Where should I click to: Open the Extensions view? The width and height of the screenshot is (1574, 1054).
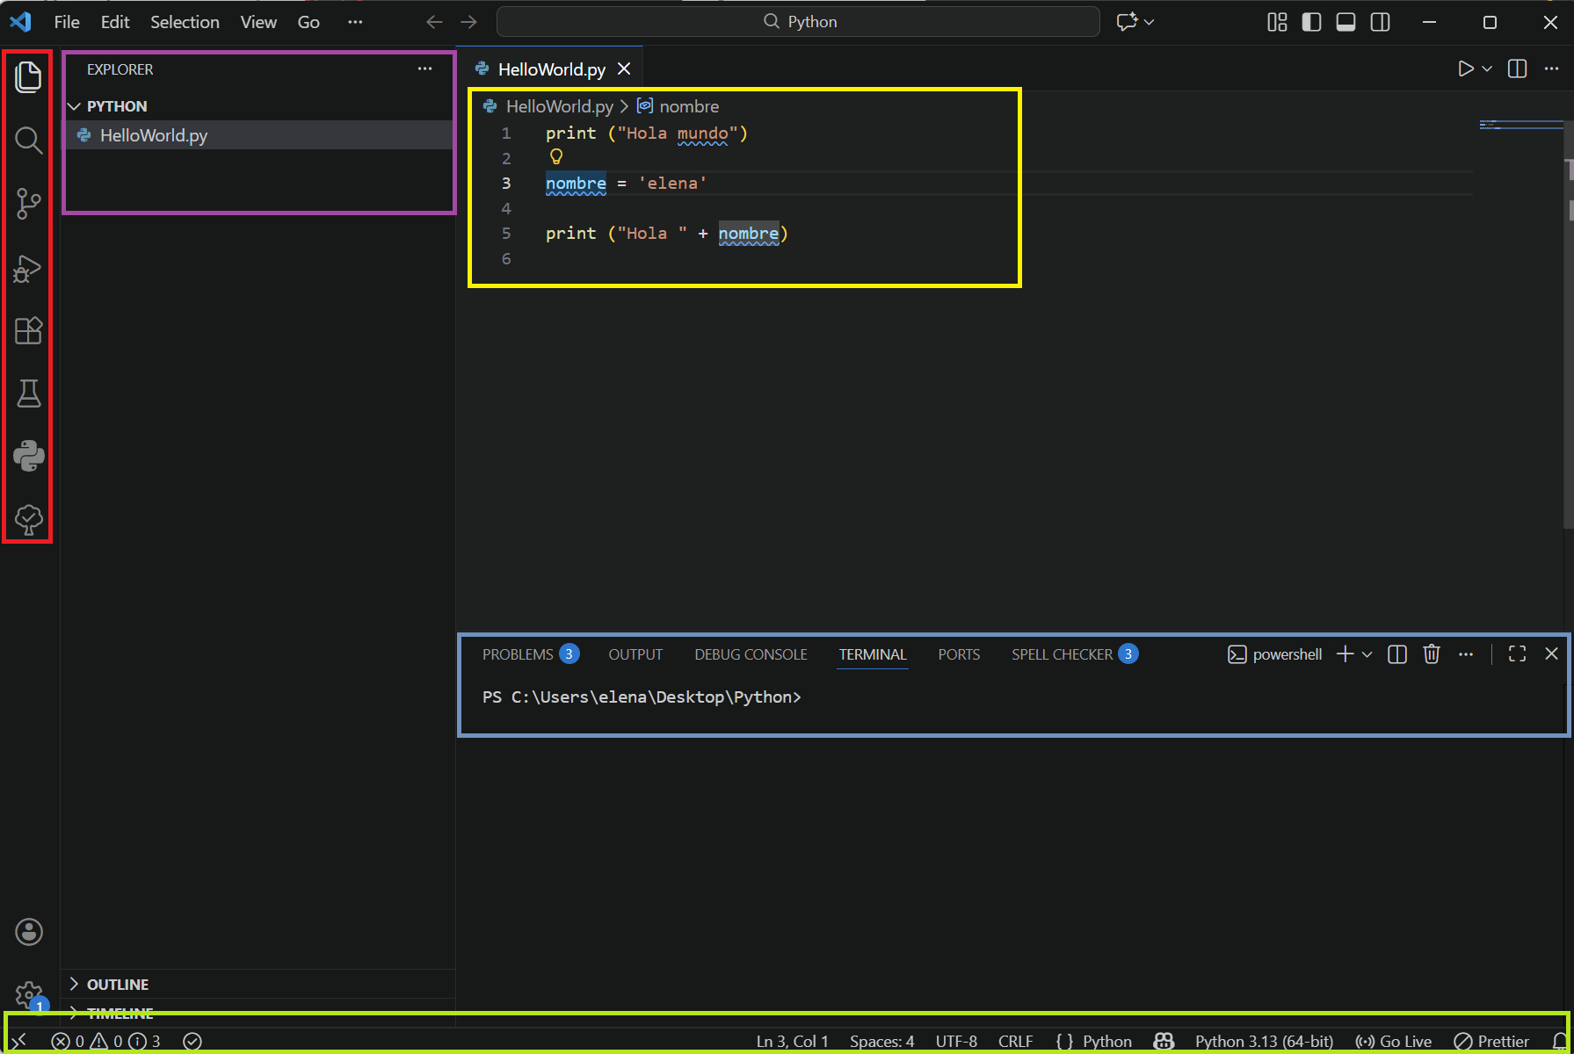tap(28, 331)
